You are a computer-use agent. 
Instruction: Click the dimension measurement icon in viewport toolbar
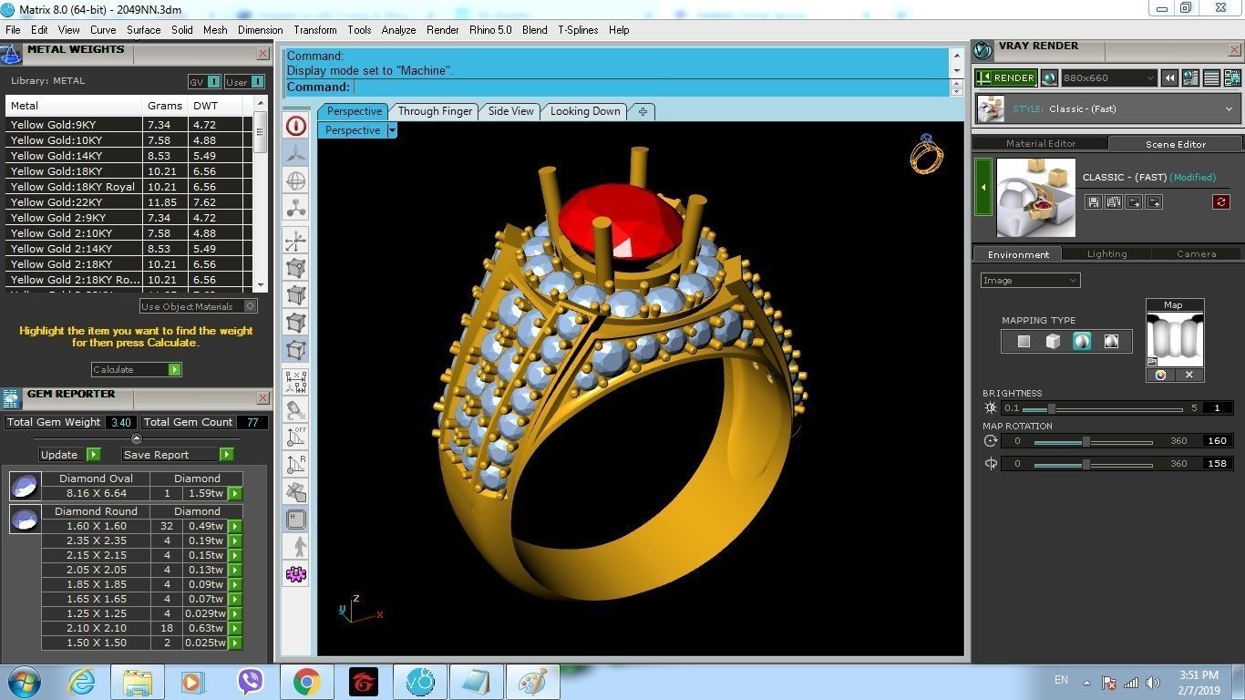point(295,383)
